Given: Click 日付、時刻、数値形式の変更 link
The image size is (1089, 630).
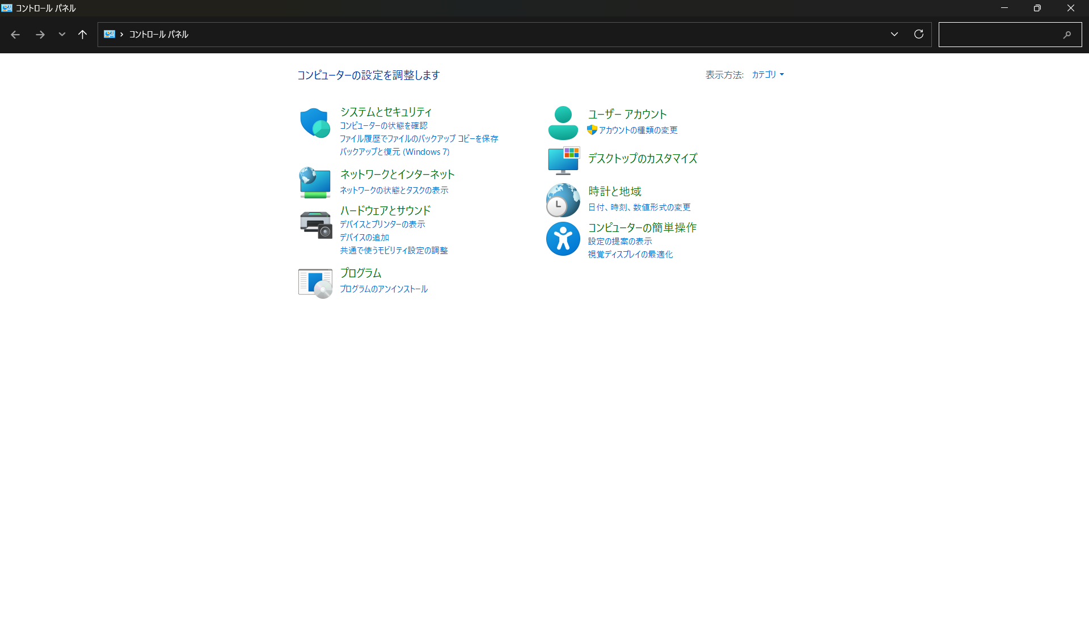Looking at the screenshot, I should [639, 208].
